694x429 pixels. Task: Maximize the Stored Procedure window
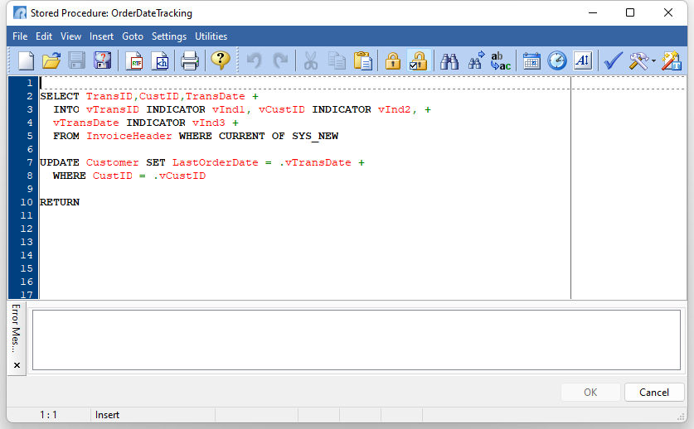(630, 12)
